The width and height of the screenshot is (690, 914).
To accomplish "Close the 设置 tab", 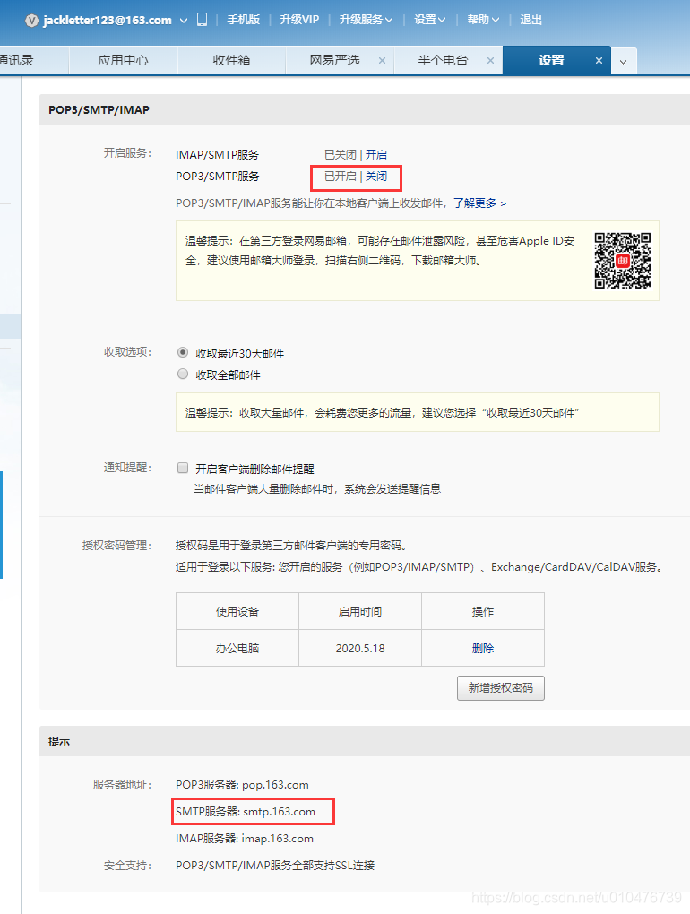I will tap(599, 61).
